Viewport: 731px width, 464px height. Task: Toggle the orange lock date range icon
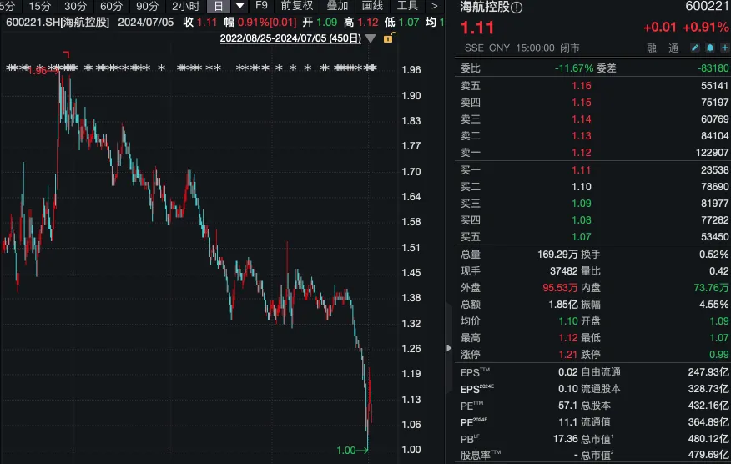click(388, 38)
